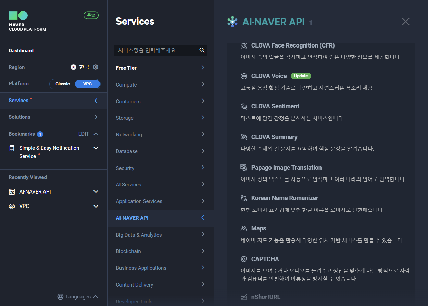Click the Naver Cloud Platform logo
The height and width of the screenshot is (306, 428).
(27, 21)
